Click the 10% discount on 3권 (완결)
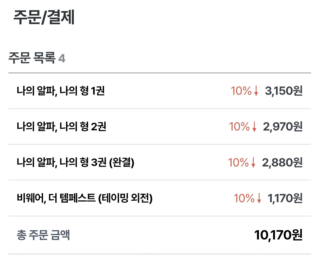 (238, 163)
